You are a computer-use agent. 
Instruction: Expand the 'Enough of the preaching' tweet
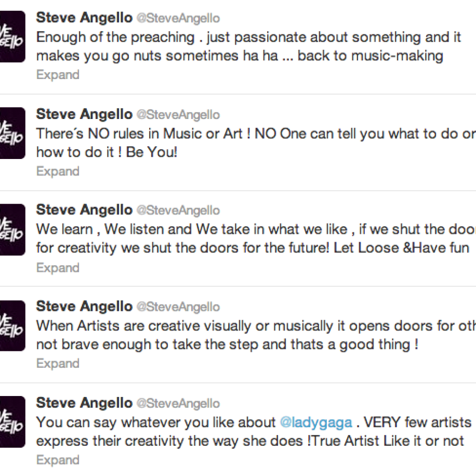(58, 75)
